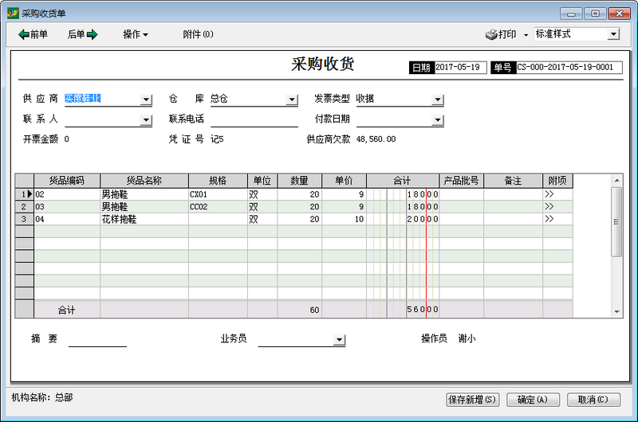
Task: Click the 规格 column header
Action: coord(218,181)
